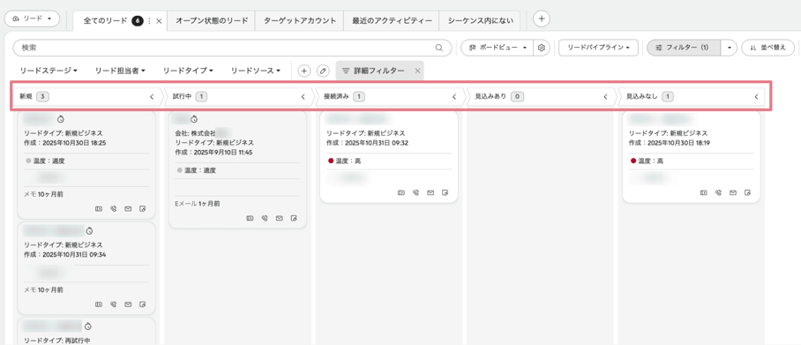Click note icon on 18:25 lead card
The height and width of the screenshot is (345, 801).
click(143, 208)
